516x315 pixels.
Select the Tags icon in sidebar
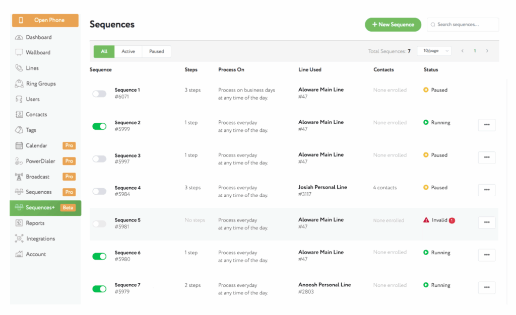tap(19, 130)
